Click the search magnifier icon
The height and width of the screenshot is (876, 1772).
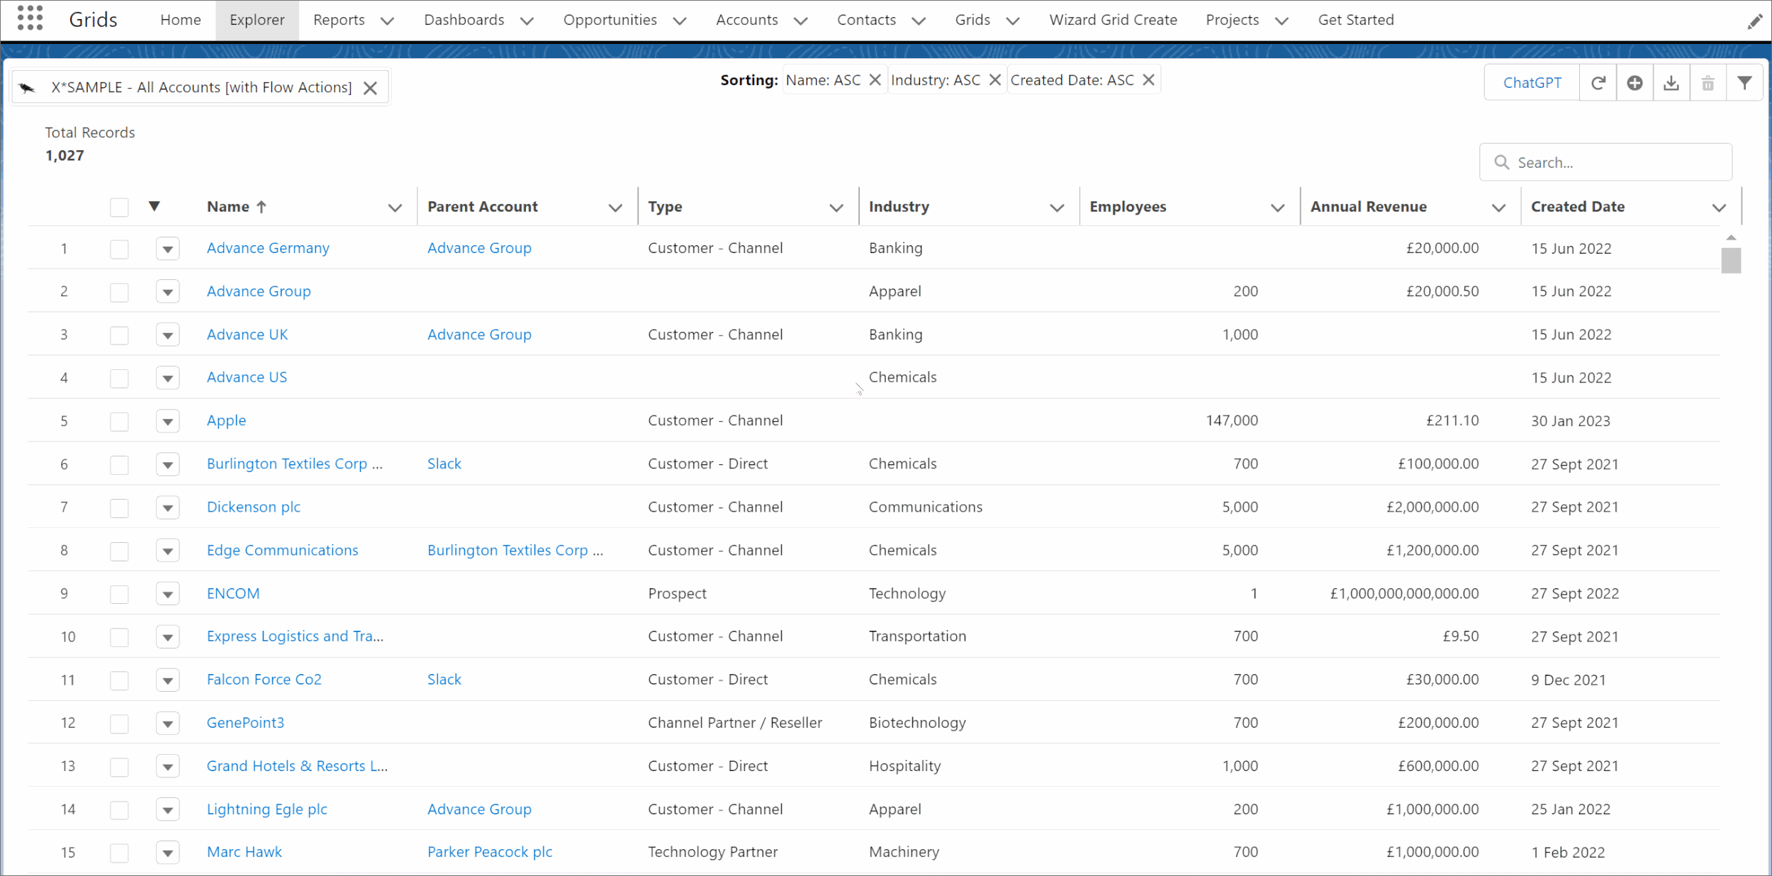point(1501,162)
